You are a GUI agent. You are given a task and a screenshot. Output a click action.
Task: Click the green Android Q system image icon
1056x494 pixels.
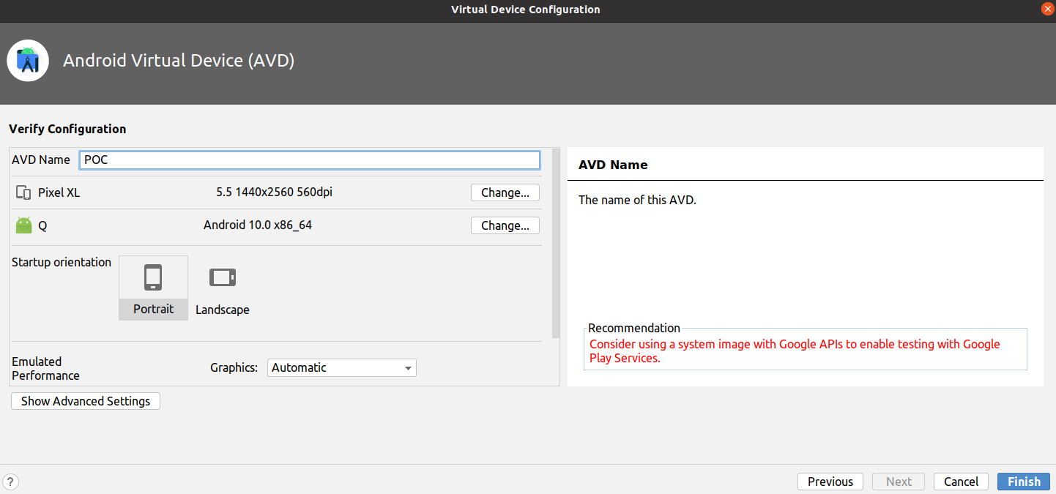pos(24,225)
